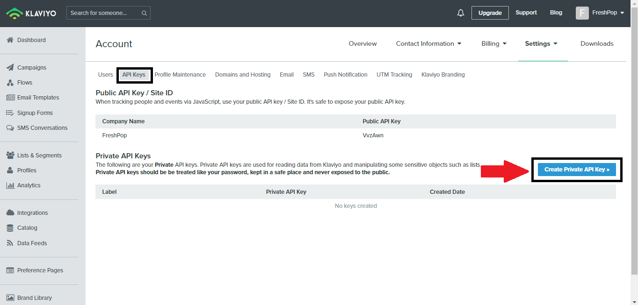Image resolution: width=638 pixels, height=305 pixels.
Task: Open Lists & Segments page
Action: [39, 156]
